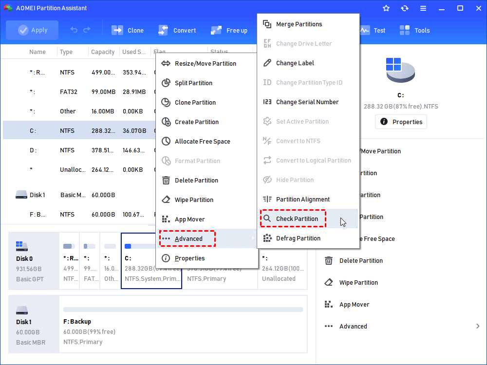Click Merge Partitions in the submenu
This screenshot has height=365, width=487.
point(299,24)
